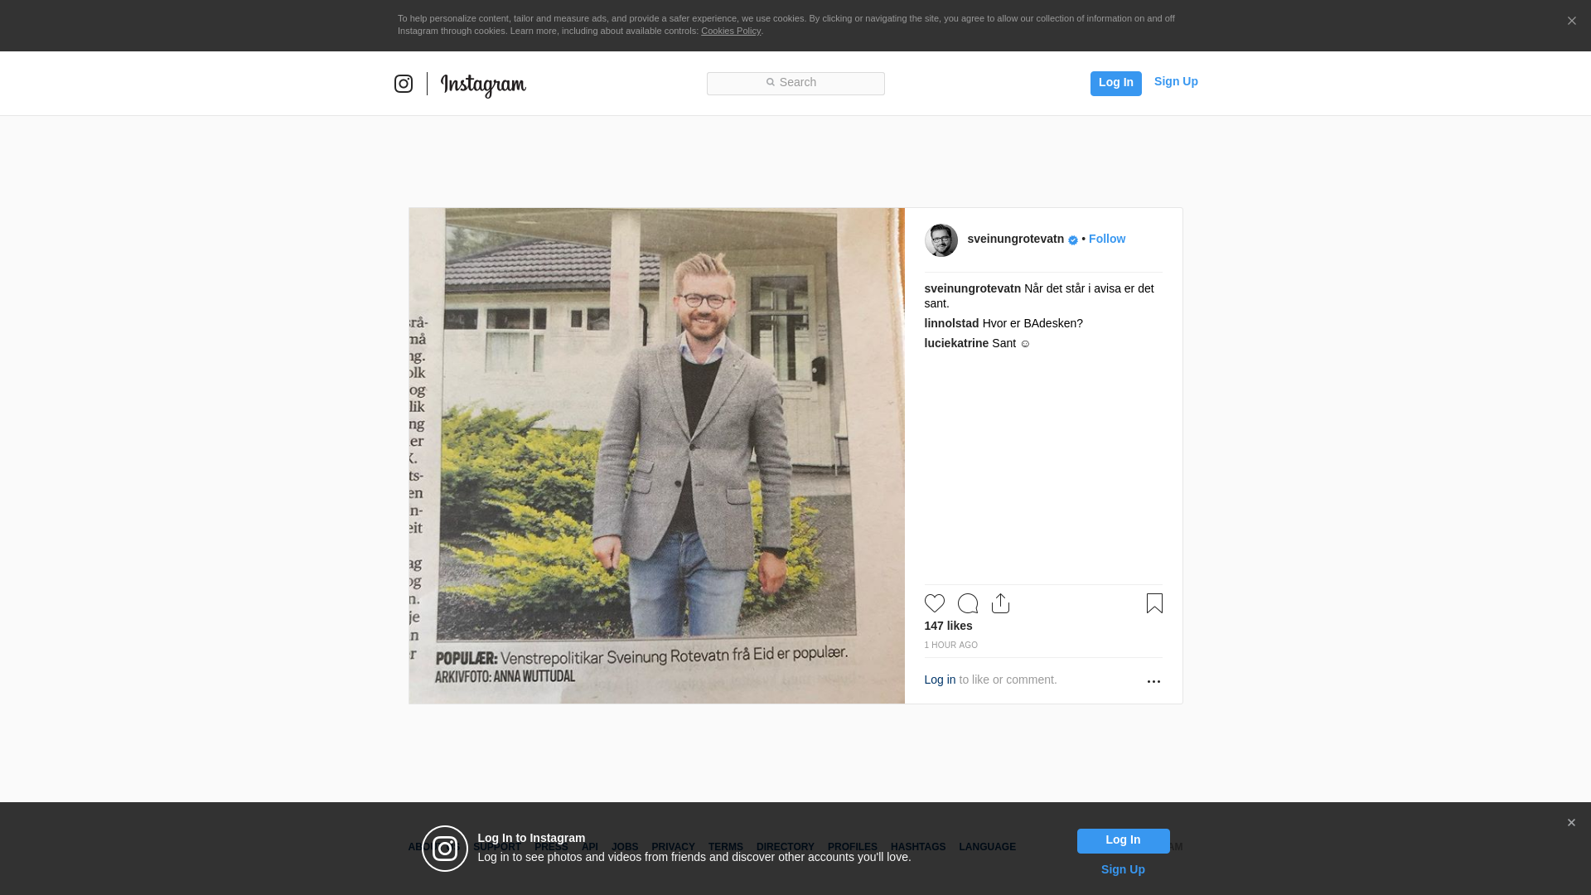Image resolution: width=1591 pixels, height=895 pixels.
Task: Open the PROFILES footer link
Action: (x=853, y=847)
